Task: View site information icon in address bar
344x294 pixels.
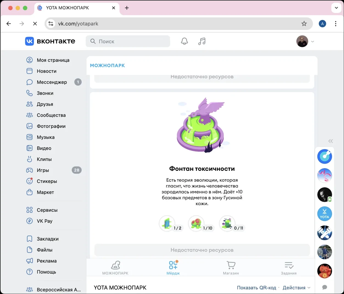Action: click(x=51, y=24)
